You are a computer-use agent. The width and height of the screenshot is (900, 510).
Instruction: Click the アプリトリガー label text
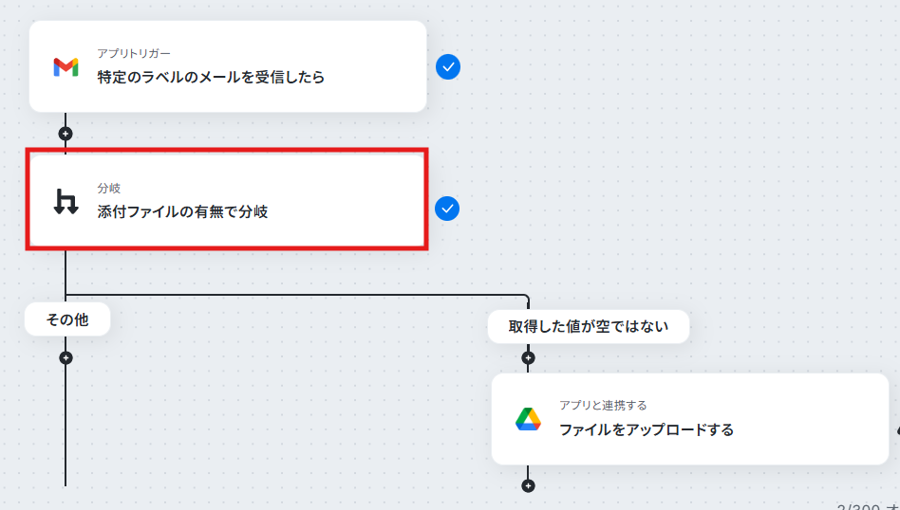coord(134,53)
